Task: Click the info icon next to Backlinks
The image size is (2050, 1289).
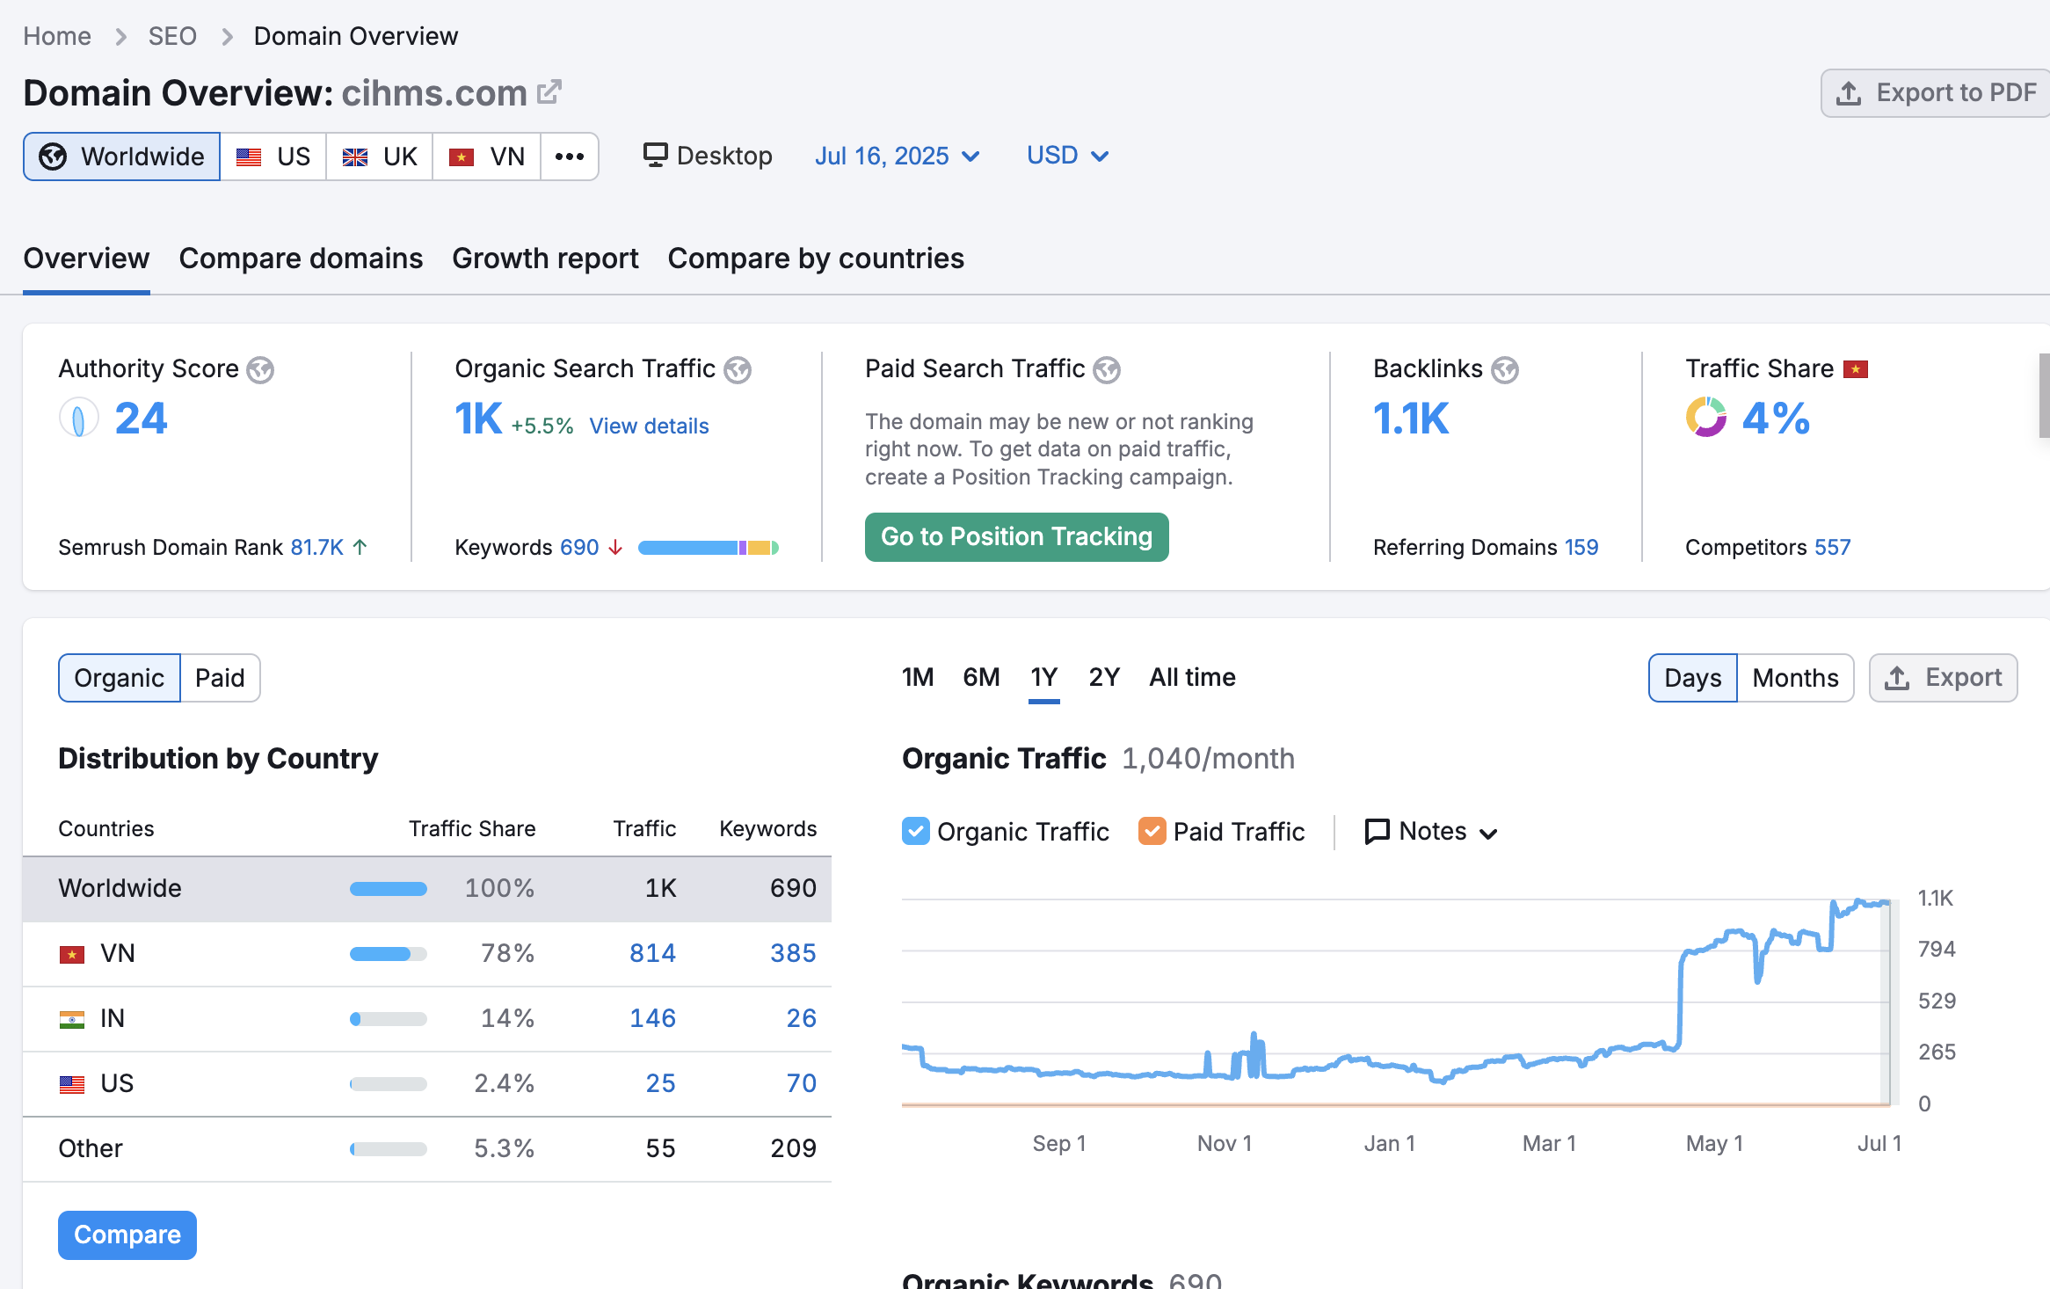Action: pos(1505,369)
